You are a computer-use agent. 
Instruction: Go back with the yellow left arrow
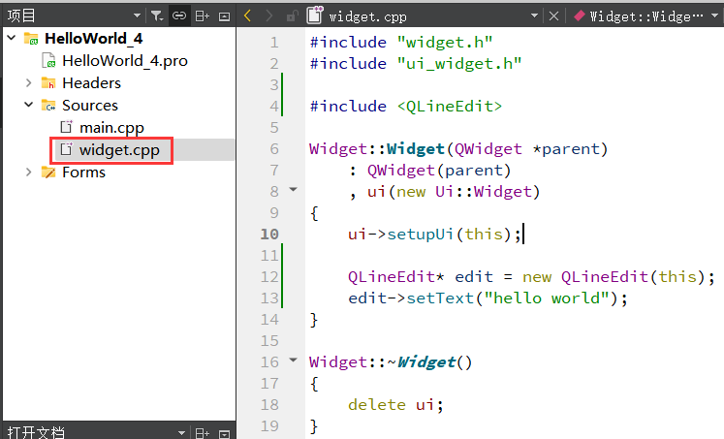(247, 16)
